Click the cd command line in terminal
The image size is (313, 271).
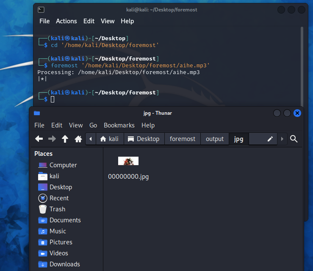coord(105,45)
